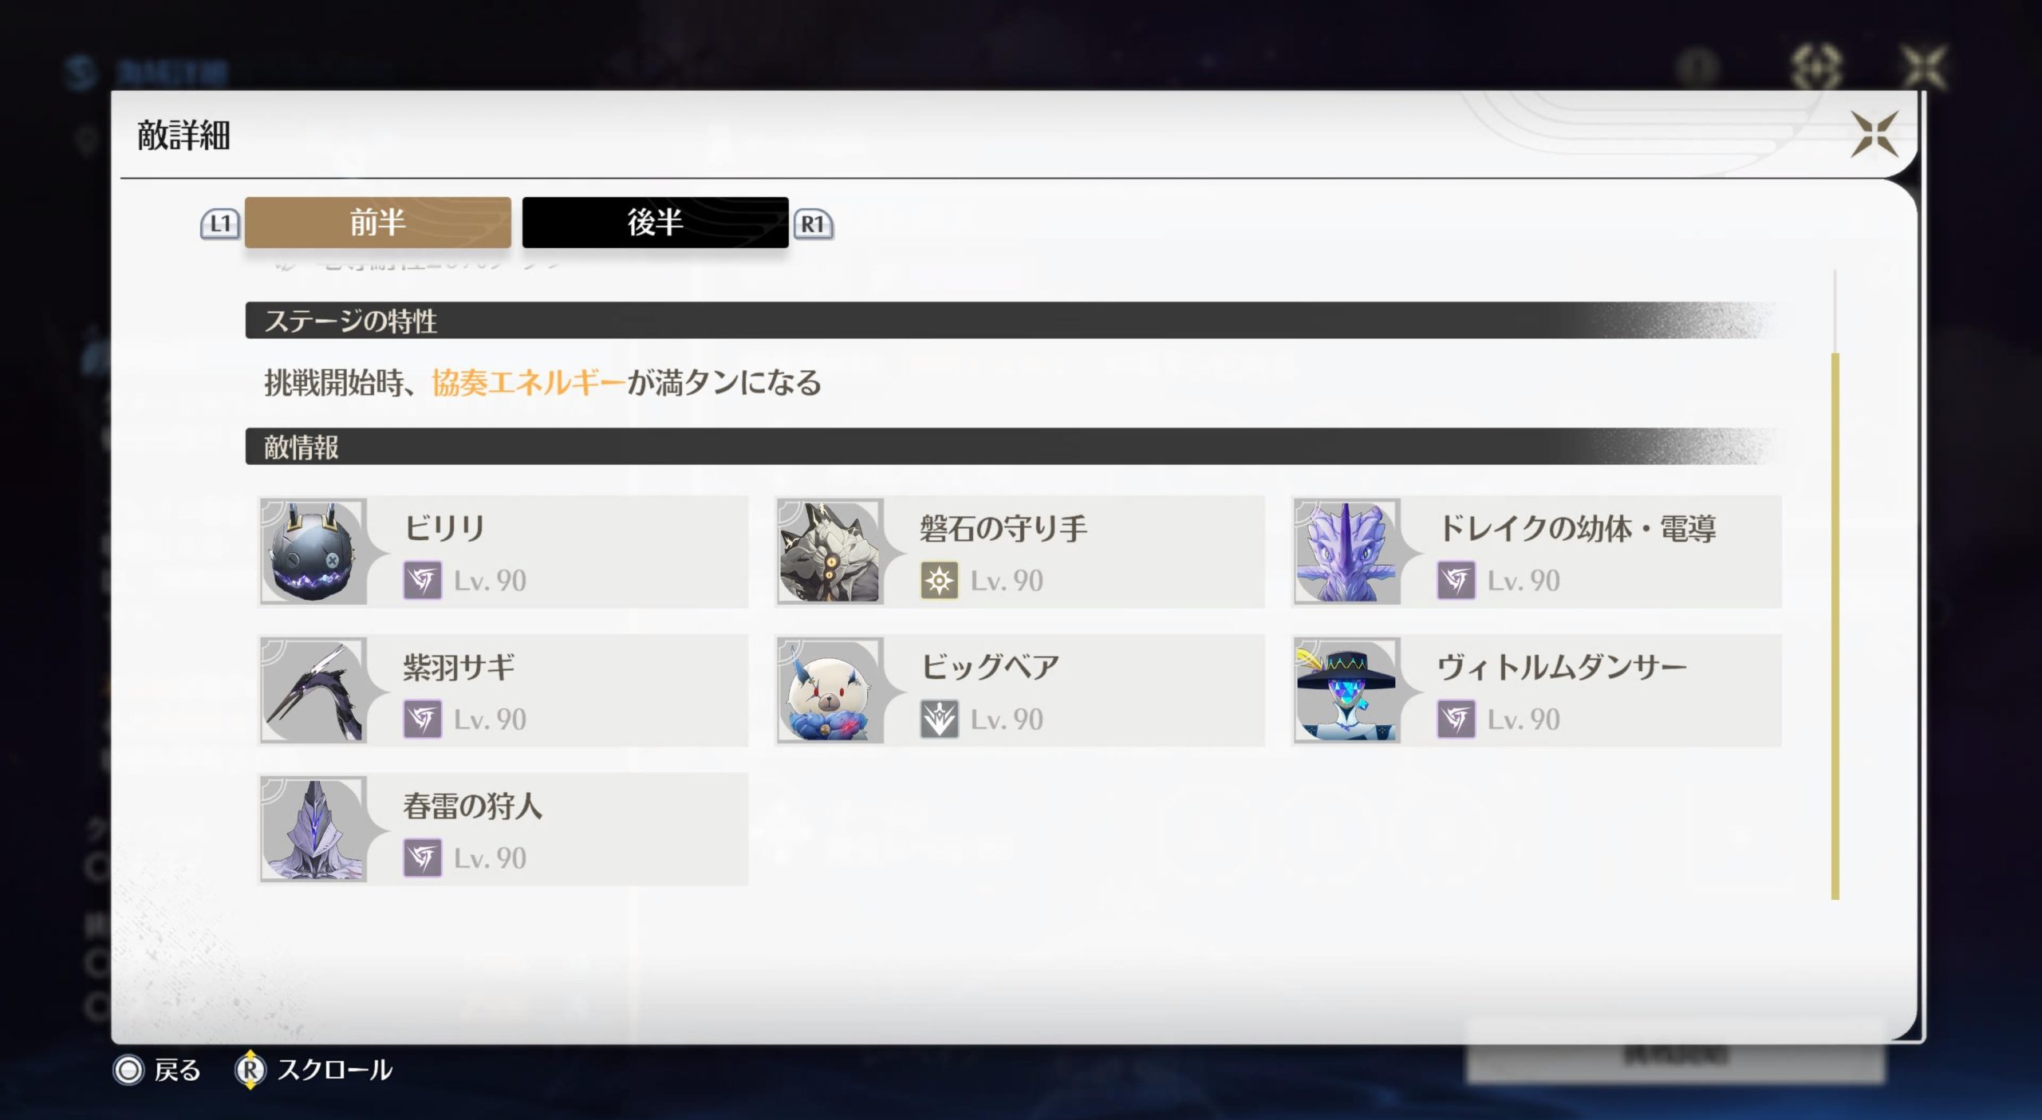Switch to the 前半 tab
The image size is (2042, 1120).
click(x=378, y=223)
